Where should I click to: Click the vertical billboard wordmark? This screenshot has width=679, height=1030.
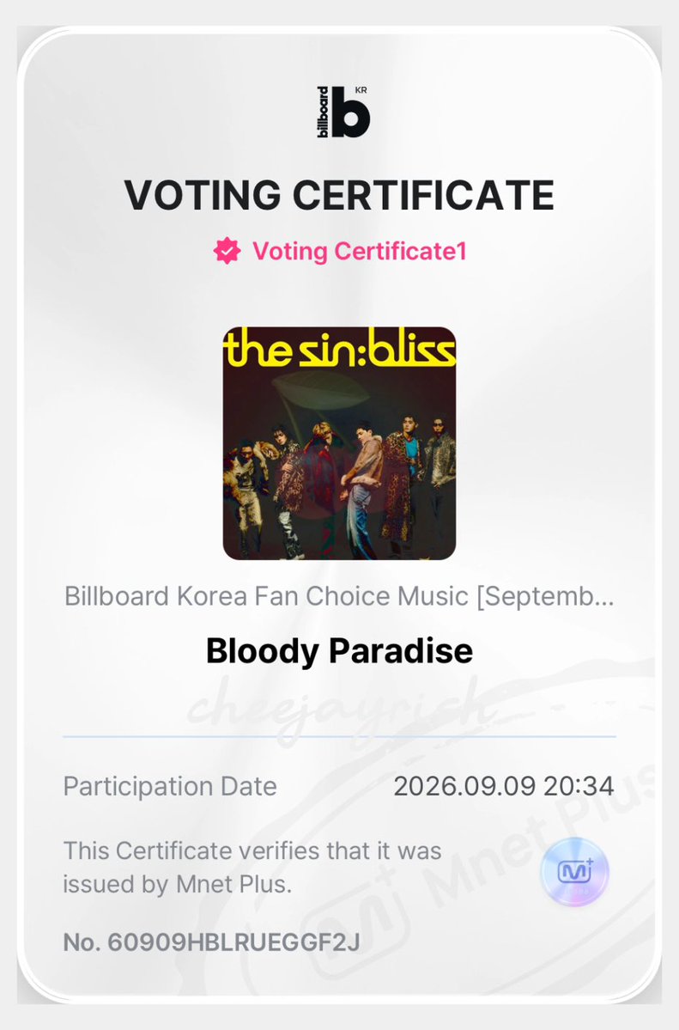pyautogui.click(x=323, y=113)
